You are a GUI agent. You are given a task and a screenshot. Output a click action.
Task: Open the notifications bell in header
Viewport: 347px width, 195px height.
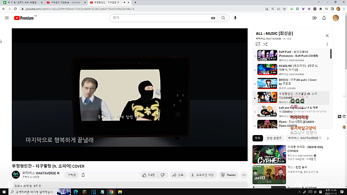pyautogui.click(x=324, y=18)
